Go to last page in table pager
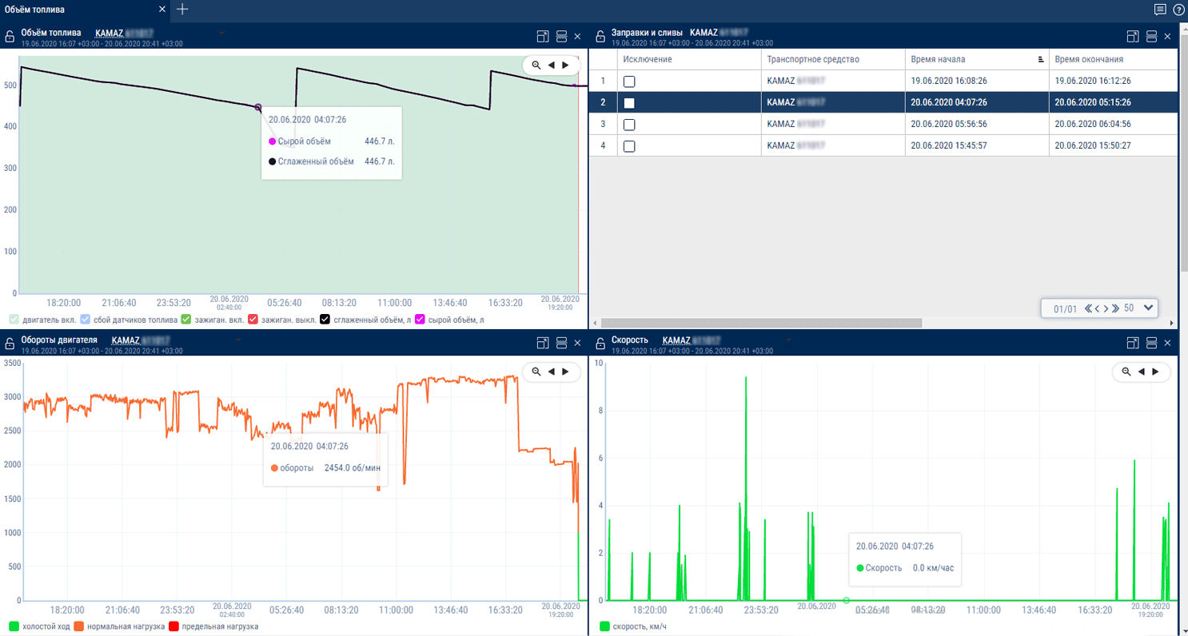 coord(1116,308)
